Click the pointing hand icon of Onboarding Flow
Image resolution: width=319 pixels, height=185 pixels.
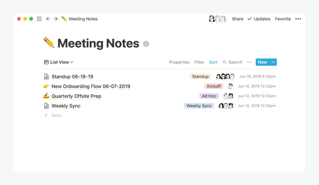coord(46,86)
